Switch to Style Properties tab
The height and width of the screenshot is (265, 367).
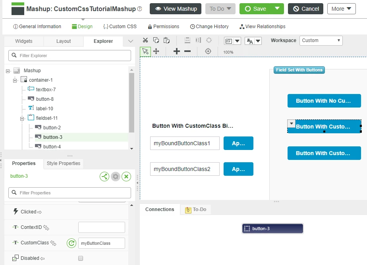click(x=64, y=163)
